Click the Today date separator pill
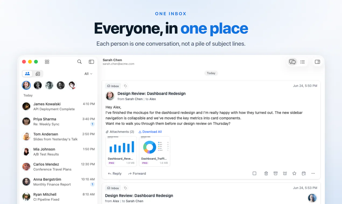342x204 pixels. tap(211, 73)
